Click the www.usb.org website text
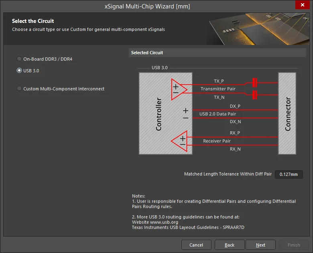 tap(164, 222)
